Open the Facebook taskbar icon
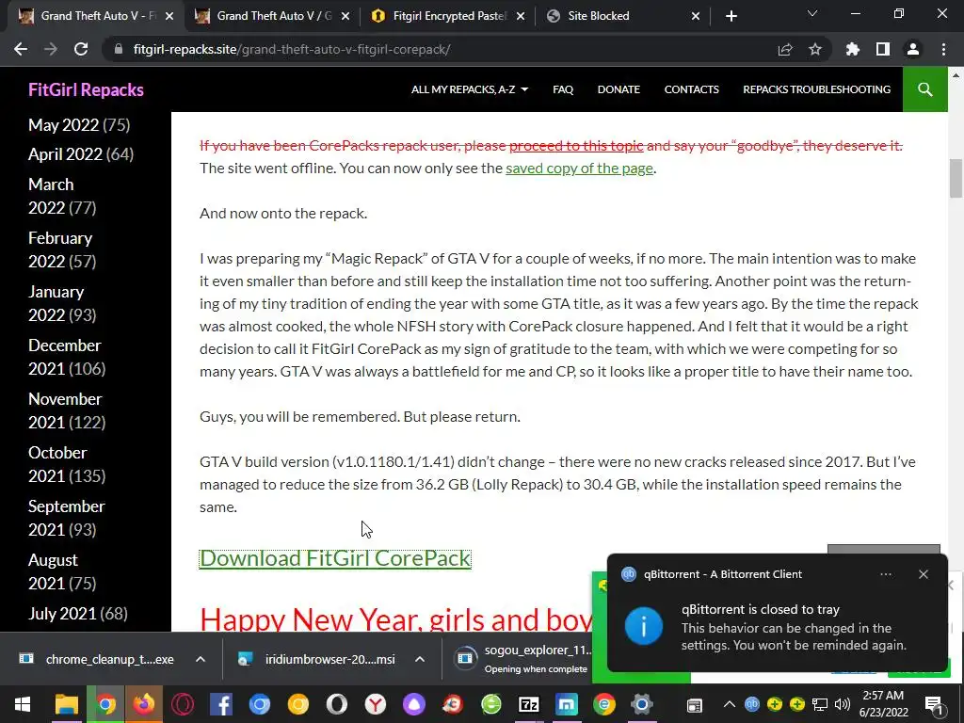The image size is (964, 723). [x=220, y=704]
